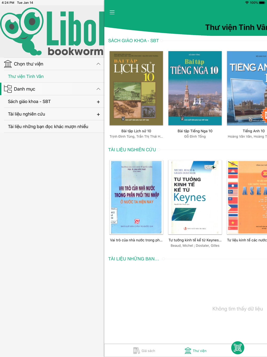Click the title Tư tưởng kinh tế kể từ Keynes...
267x357 pixels.
195,240
